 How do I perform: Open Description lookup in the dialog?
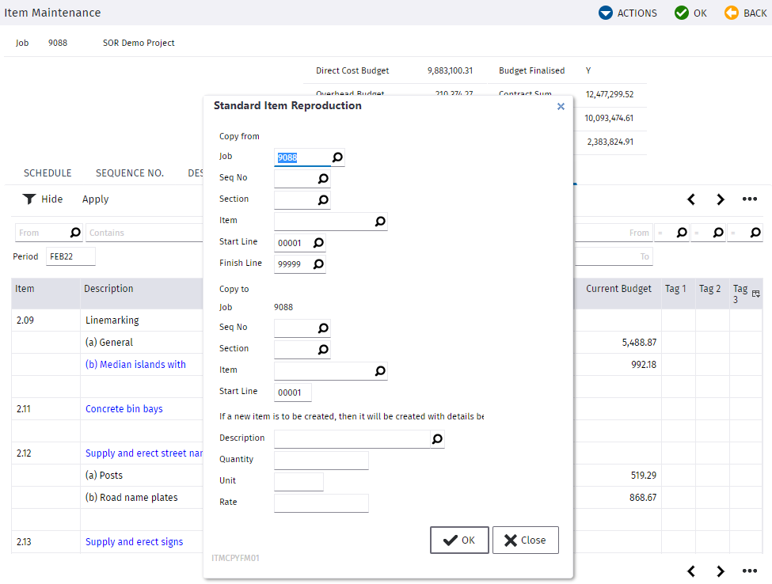437,439
